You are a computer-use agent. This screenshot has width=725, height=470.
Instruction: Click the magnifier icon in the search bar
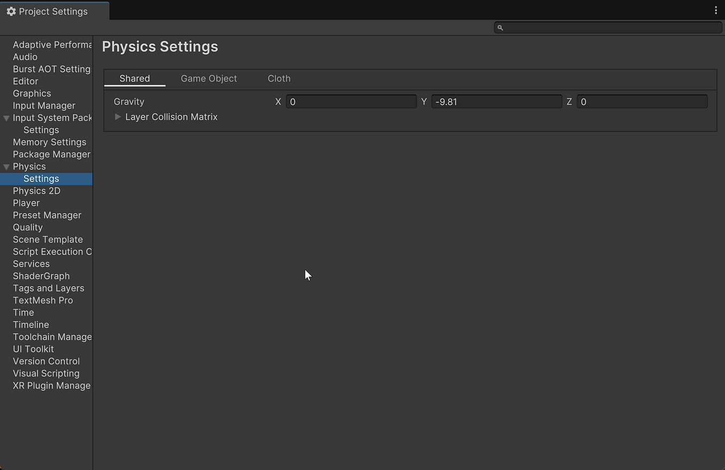(x=500, y=27)
